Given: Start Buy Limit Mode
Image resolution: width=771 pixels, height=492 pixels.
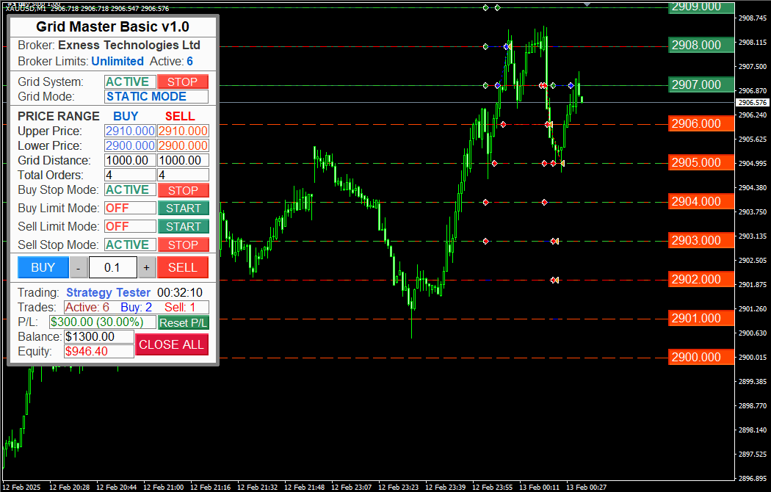Looking at the screenshot, I should click(183, 208).
